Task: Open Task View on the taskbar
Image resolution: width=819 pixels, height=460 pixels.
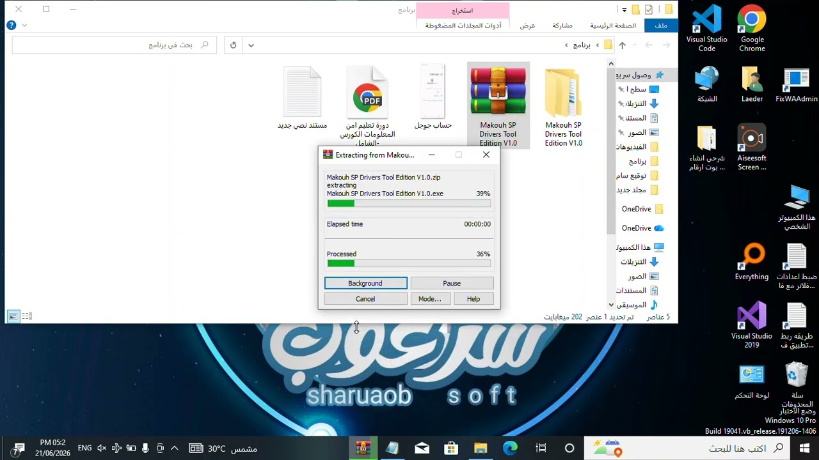Action: [x=541, y=448]
